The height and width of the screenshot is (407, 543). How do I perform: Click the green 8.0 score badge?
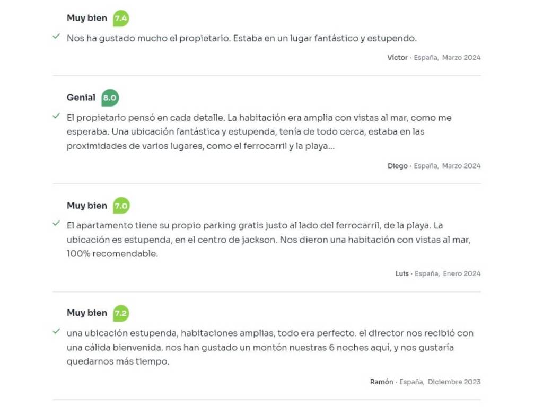click(x=110, y=98)
